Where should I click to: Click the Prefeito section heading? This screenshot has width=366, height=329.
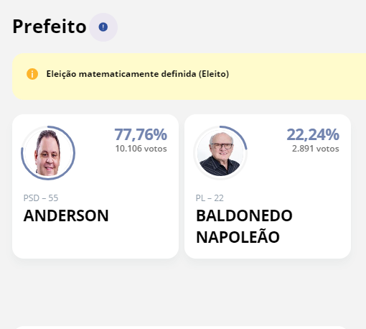[x=50, y=27]
